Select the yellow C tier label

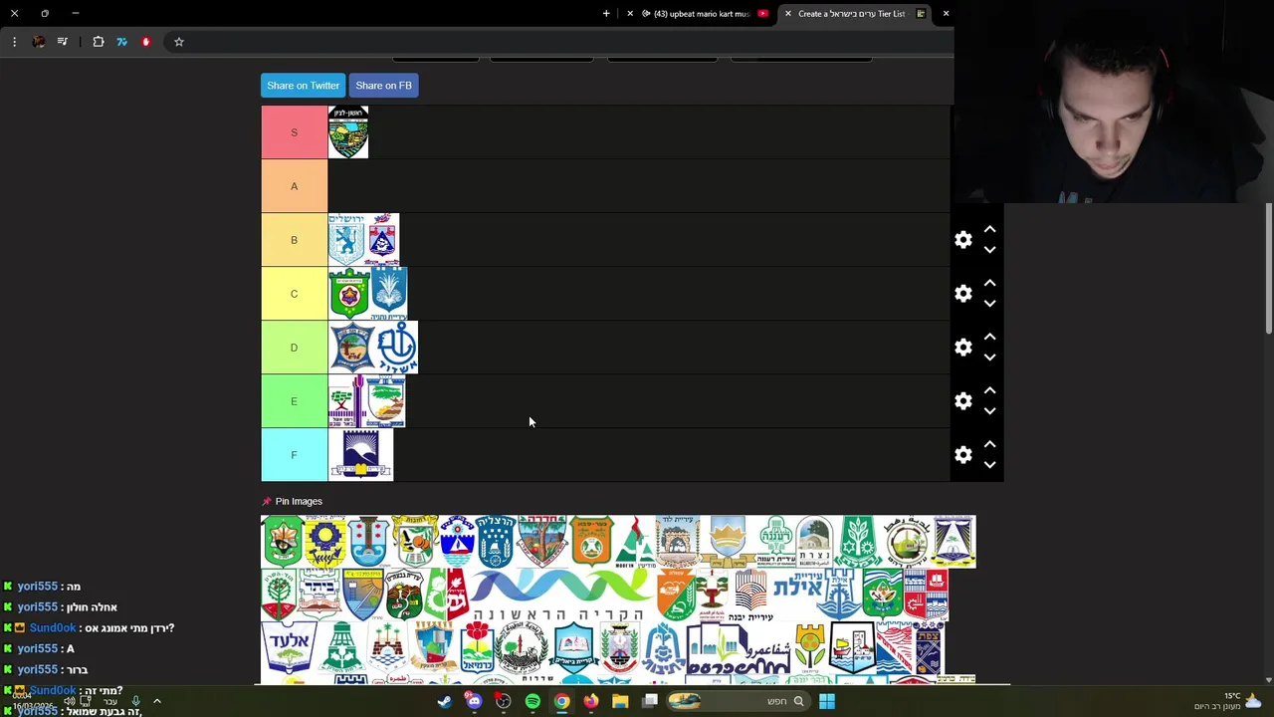294,294
